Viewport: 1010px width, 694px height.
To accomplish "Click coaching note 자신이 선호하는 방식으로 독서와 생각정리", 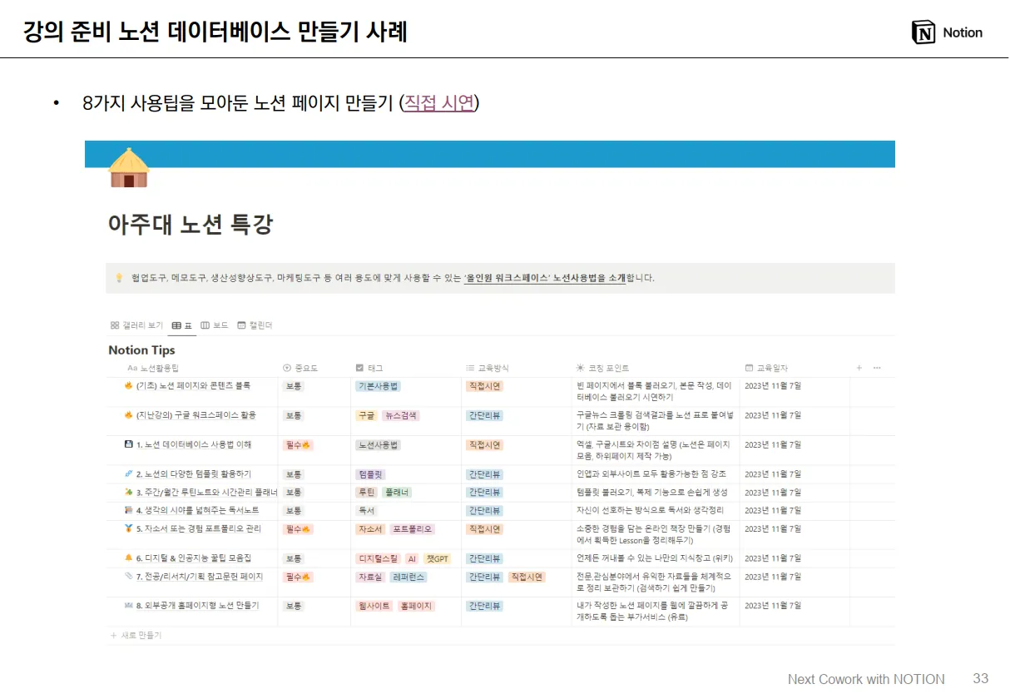I will 650,511.
